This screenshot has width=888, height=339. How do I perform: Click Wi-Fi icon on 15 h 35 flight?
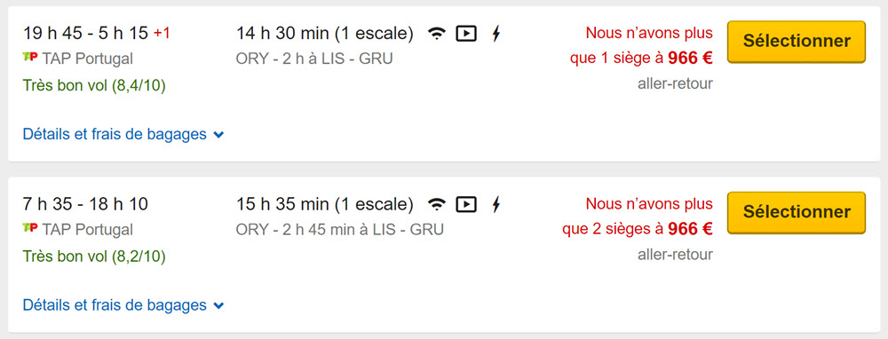(x=436, y=204)
